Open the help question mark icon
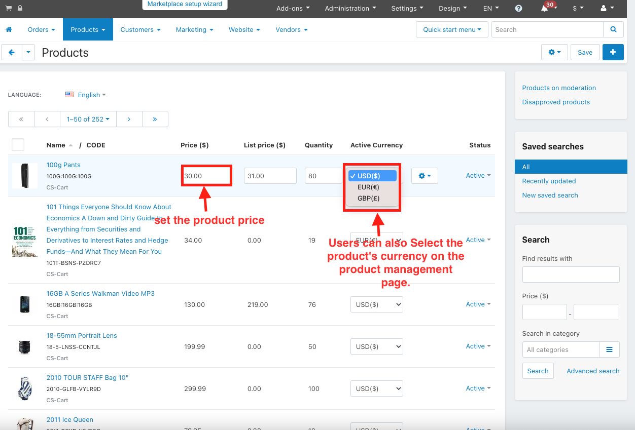 pyautogui.click(x=518, y=8)
